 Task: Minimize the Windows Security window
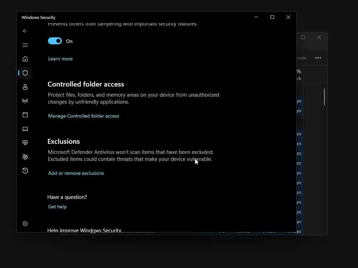tap(256, 17)
